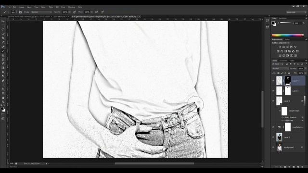Image resolution: width=308 pixels, height=173 pixels.
Task: Hide Layer 2 visibility eye
Action: [273, 101]
